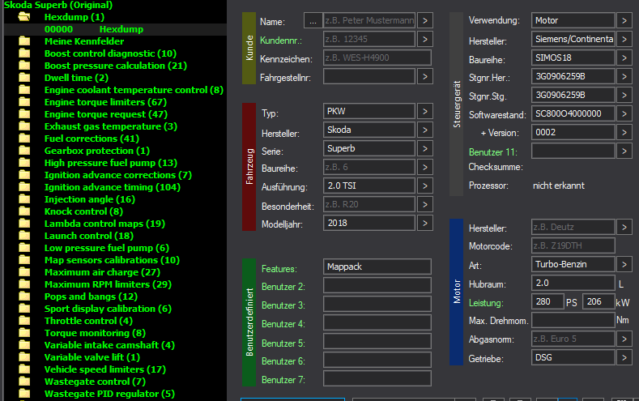Screen dimensions: 639x401
Task: Click the kW power field showing 206
Action: tap(599, 301)
